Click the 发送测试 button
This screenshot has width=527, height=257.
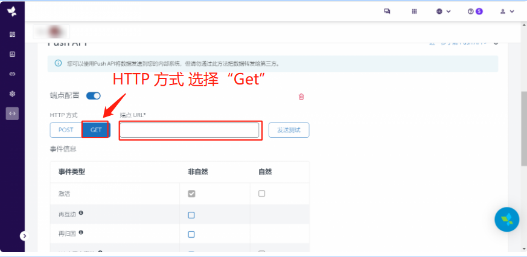coord(289,130)
